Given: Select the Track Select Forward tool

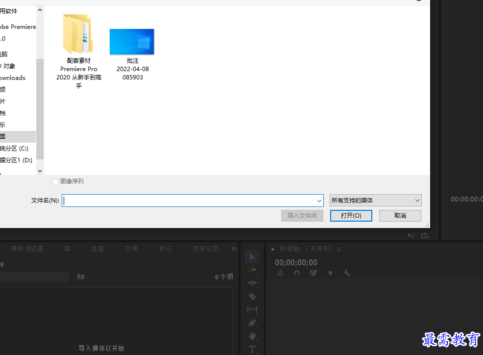Looking at the screenshot, I should pyautogui.click(x=252, y=270).
